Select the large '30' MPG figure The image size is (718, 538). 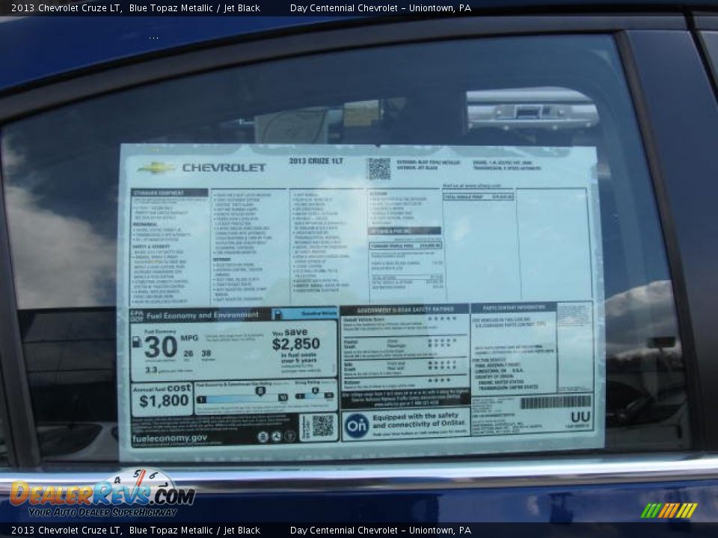[161, 347]
